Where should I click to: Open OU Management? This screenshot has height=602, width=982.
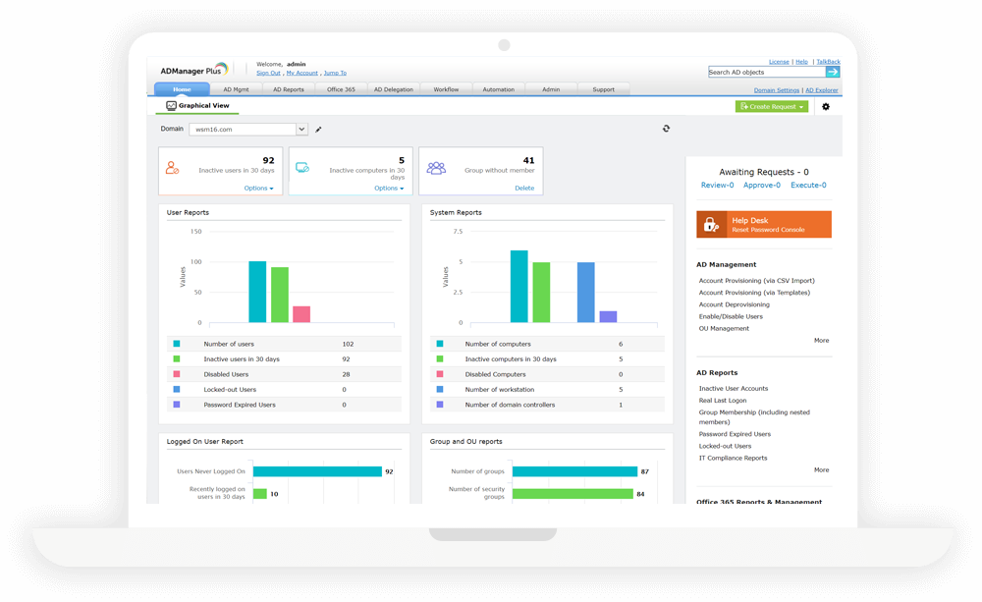click(x=724, y=328)
